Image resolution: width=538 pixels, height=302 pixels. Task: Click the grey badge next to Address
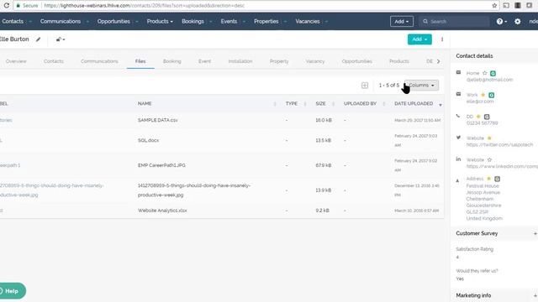[x=497, y=179]
